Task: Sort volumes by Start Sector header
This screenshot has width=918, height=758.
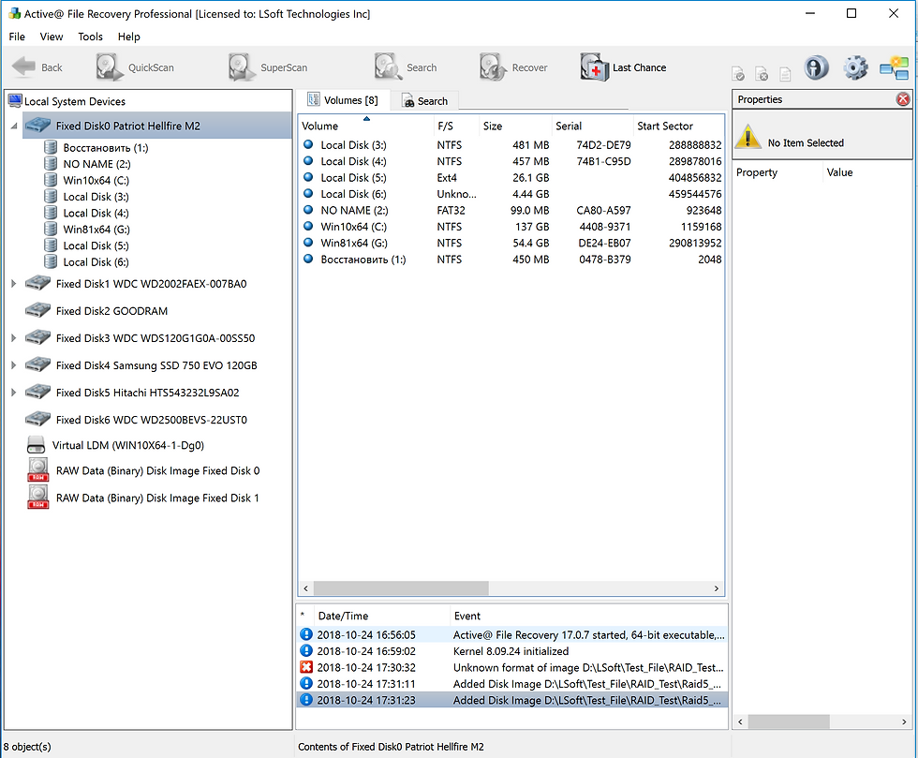Action: click(678, 126)
